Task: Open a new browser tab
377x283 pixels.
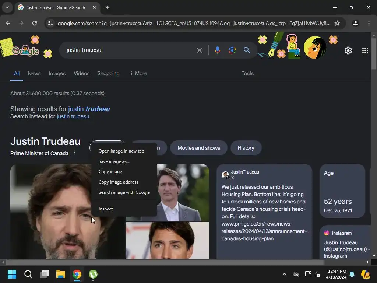Action: 108,7
